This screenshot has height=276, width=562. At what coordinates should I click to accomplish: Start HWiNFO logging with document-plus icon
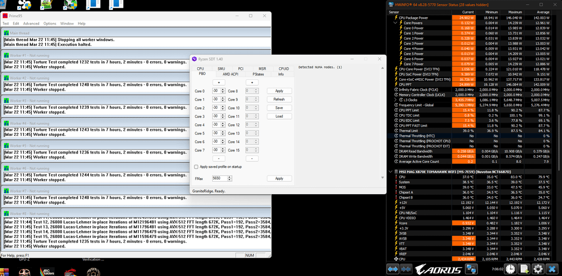point(525,269)
